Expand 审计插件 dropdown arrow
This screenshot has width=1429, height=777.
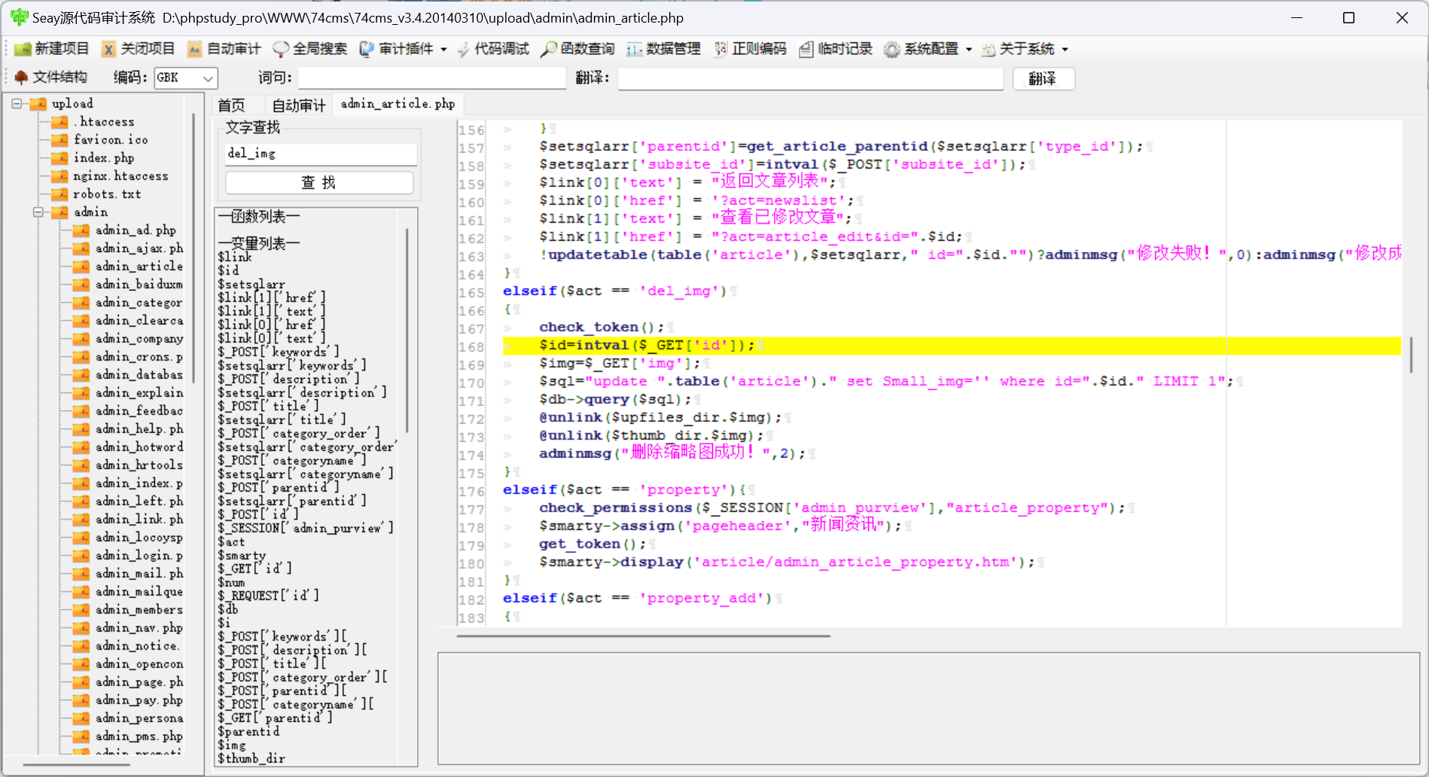[x=443, y=50]
